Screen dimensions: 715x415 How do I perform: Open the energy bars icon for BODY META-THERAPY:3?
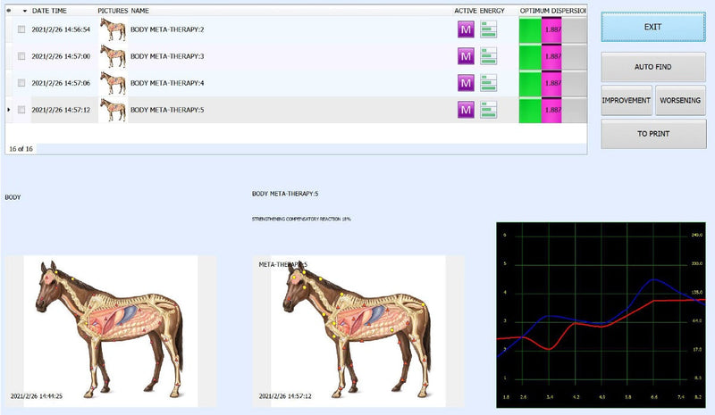click(488, 56)
